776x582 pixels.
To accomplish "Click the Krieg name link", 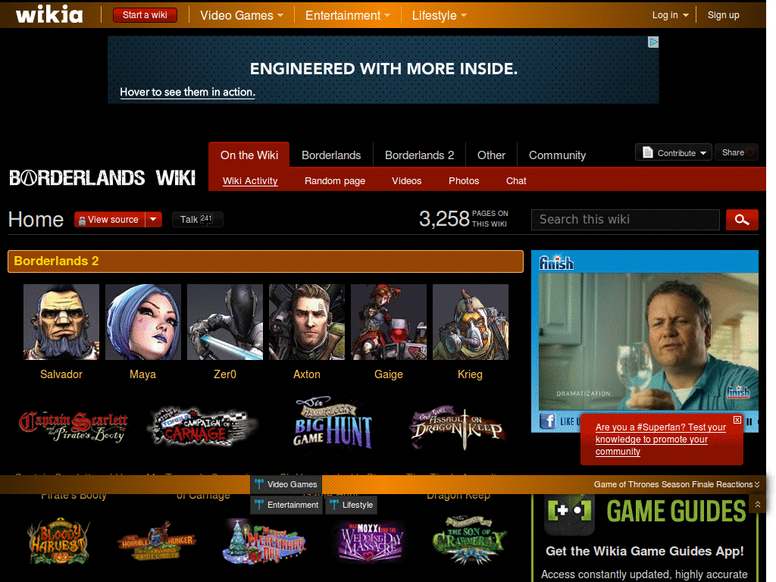I will tap(470, 374).
